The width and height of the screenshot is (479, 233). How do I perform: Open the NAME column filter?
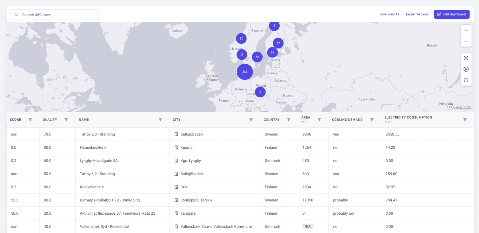[x=160, y=120]
